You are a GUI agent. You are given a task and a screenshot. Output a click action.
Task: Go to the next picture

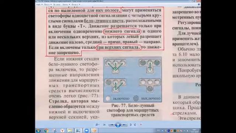point(124,125)
